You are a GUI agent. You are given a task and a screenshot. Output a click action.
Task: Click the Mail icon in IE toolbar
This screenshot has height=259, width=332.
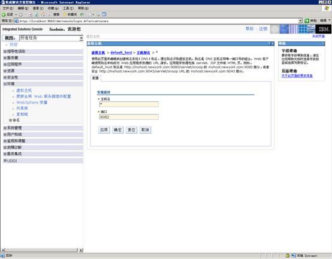[x=90, y=14]
